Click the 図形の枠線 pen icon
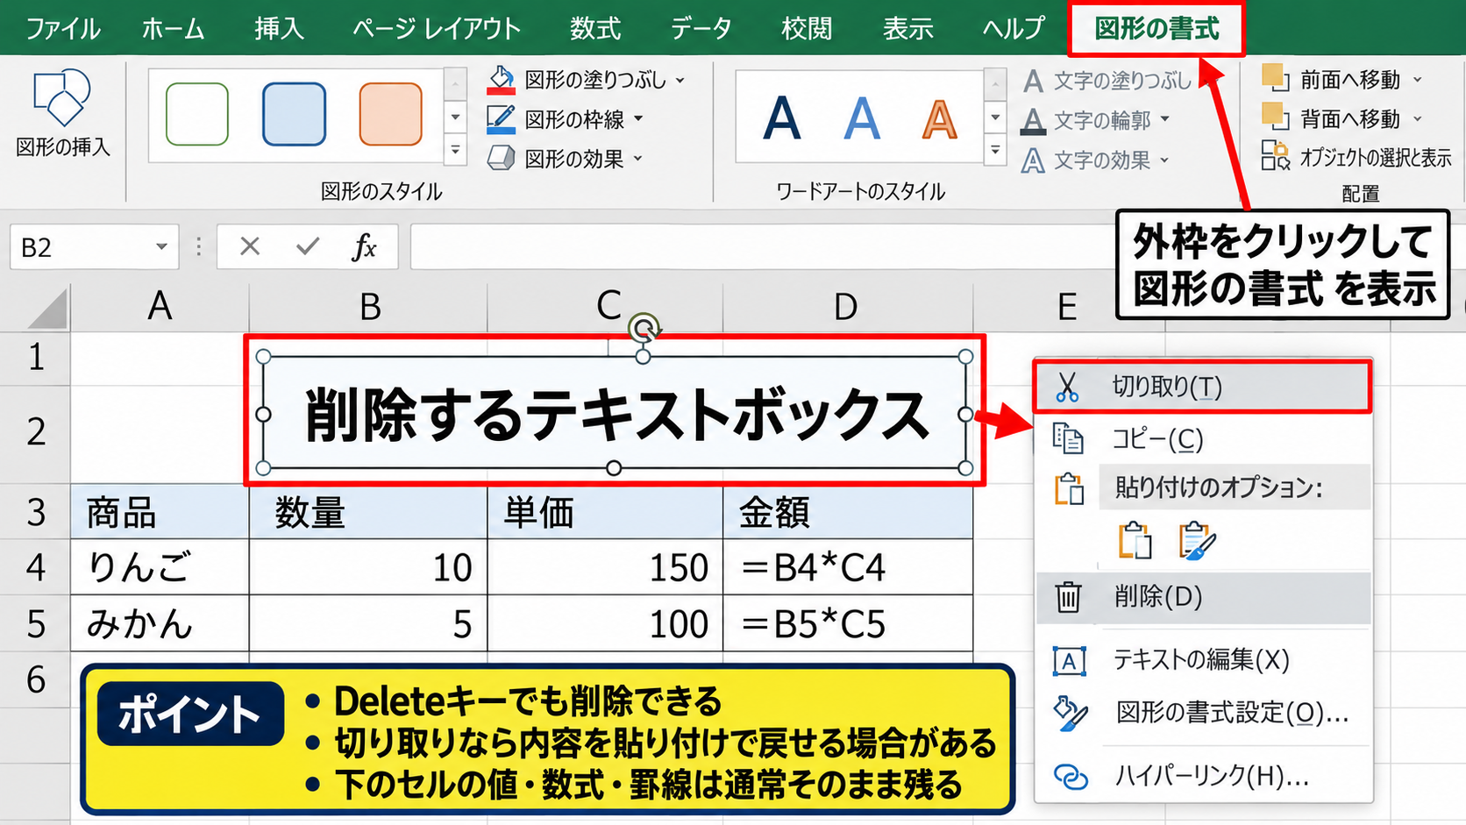1466x825 pixels. tap(501, 119)
